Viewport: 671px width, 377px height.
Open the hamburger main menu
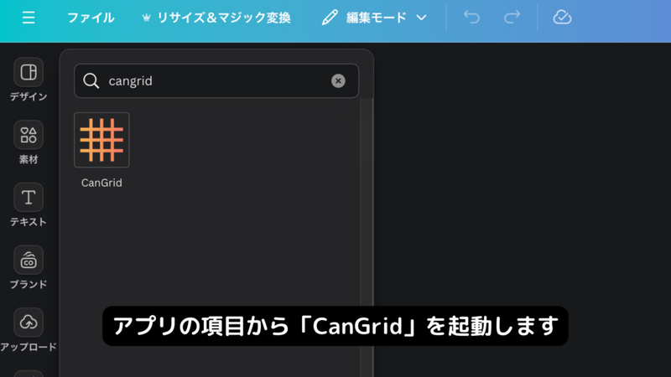pos(29,18)
